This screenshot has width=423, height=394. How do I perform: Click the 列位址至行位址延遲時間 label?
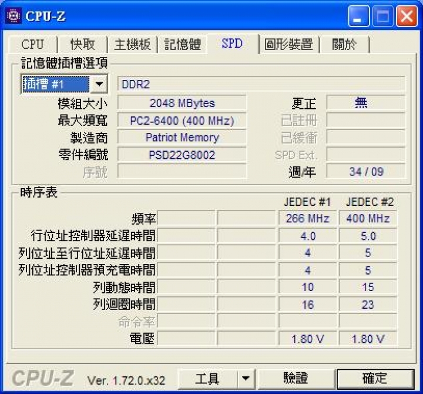87,253
